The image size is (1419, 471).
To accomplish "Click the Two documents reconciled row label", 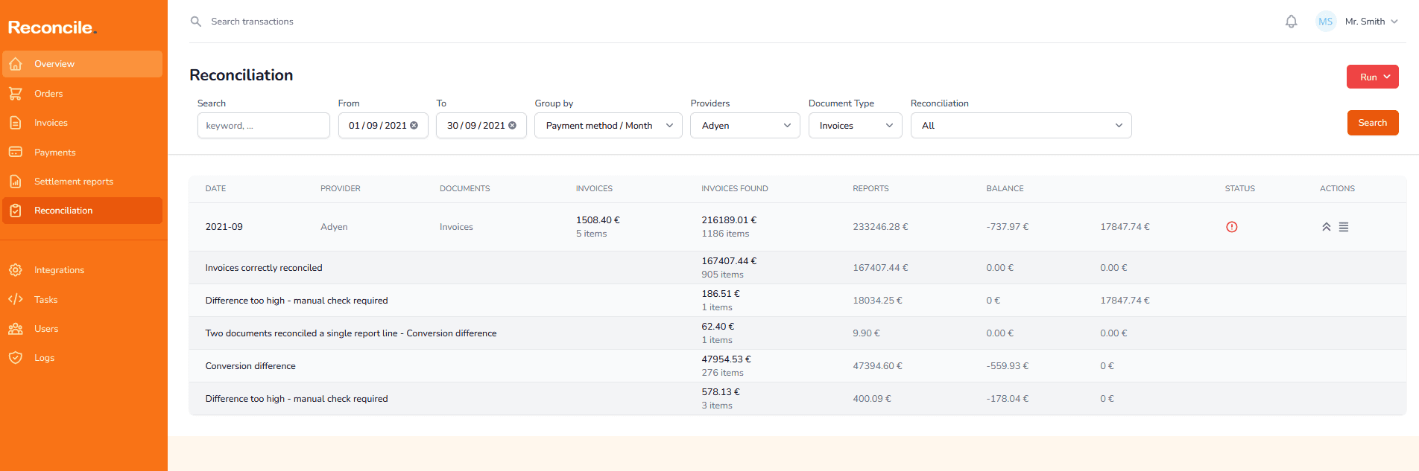I will 351,333.
